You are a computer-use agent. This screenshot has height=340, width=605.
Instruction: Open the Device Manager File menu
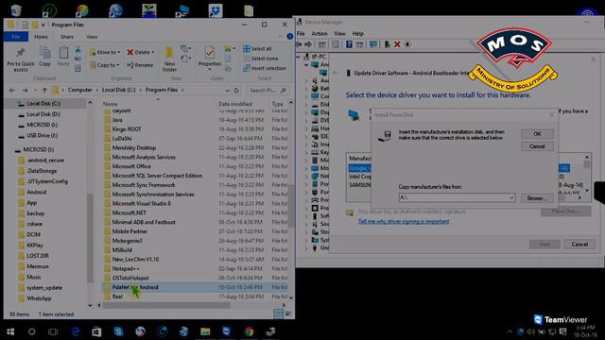point(301,34)
